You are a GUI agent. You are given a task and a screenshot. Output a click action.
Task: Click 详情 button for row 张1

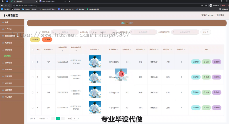click(196, 108)
